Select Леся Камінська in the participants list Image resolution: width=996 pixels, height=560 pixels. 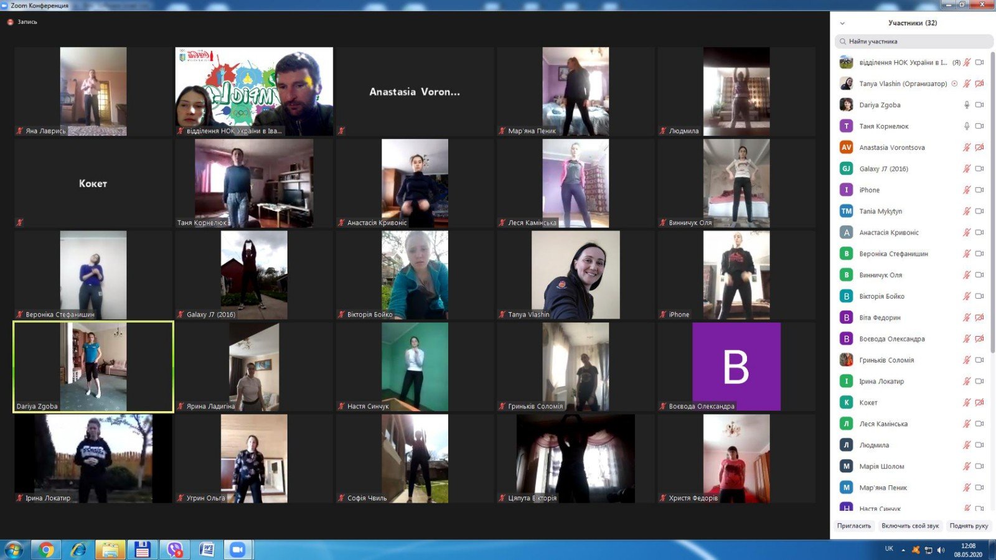pos(883,424)
